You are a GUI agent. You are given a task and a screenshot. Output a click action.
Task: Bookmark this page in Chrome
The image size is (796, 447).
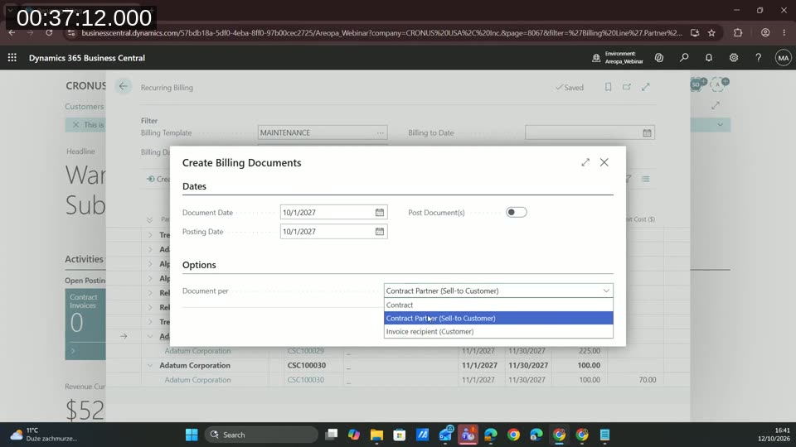[x=711, y=33]
